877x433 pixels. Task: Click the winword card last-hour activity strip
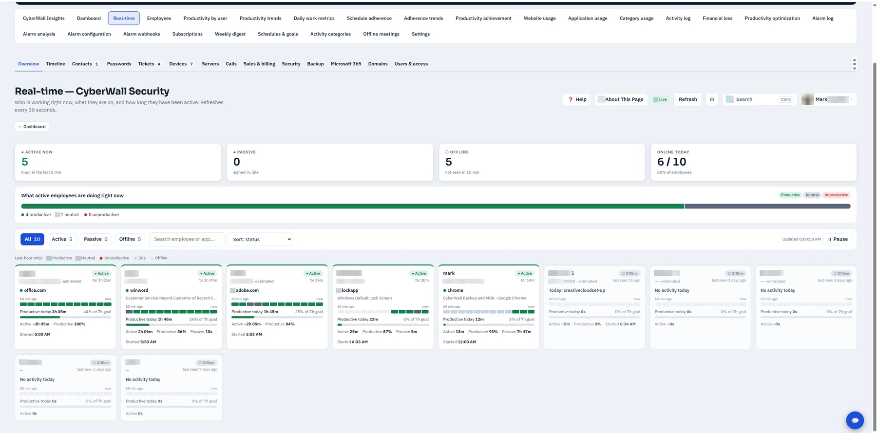coord(171,312)
